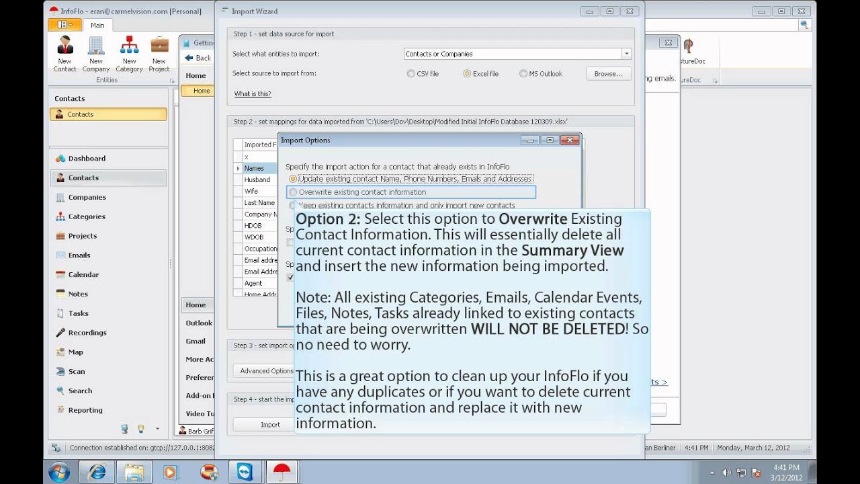Viewport: 860px width, 484px height.
Task: Click the New Project icon
Action: click(159, 54)
